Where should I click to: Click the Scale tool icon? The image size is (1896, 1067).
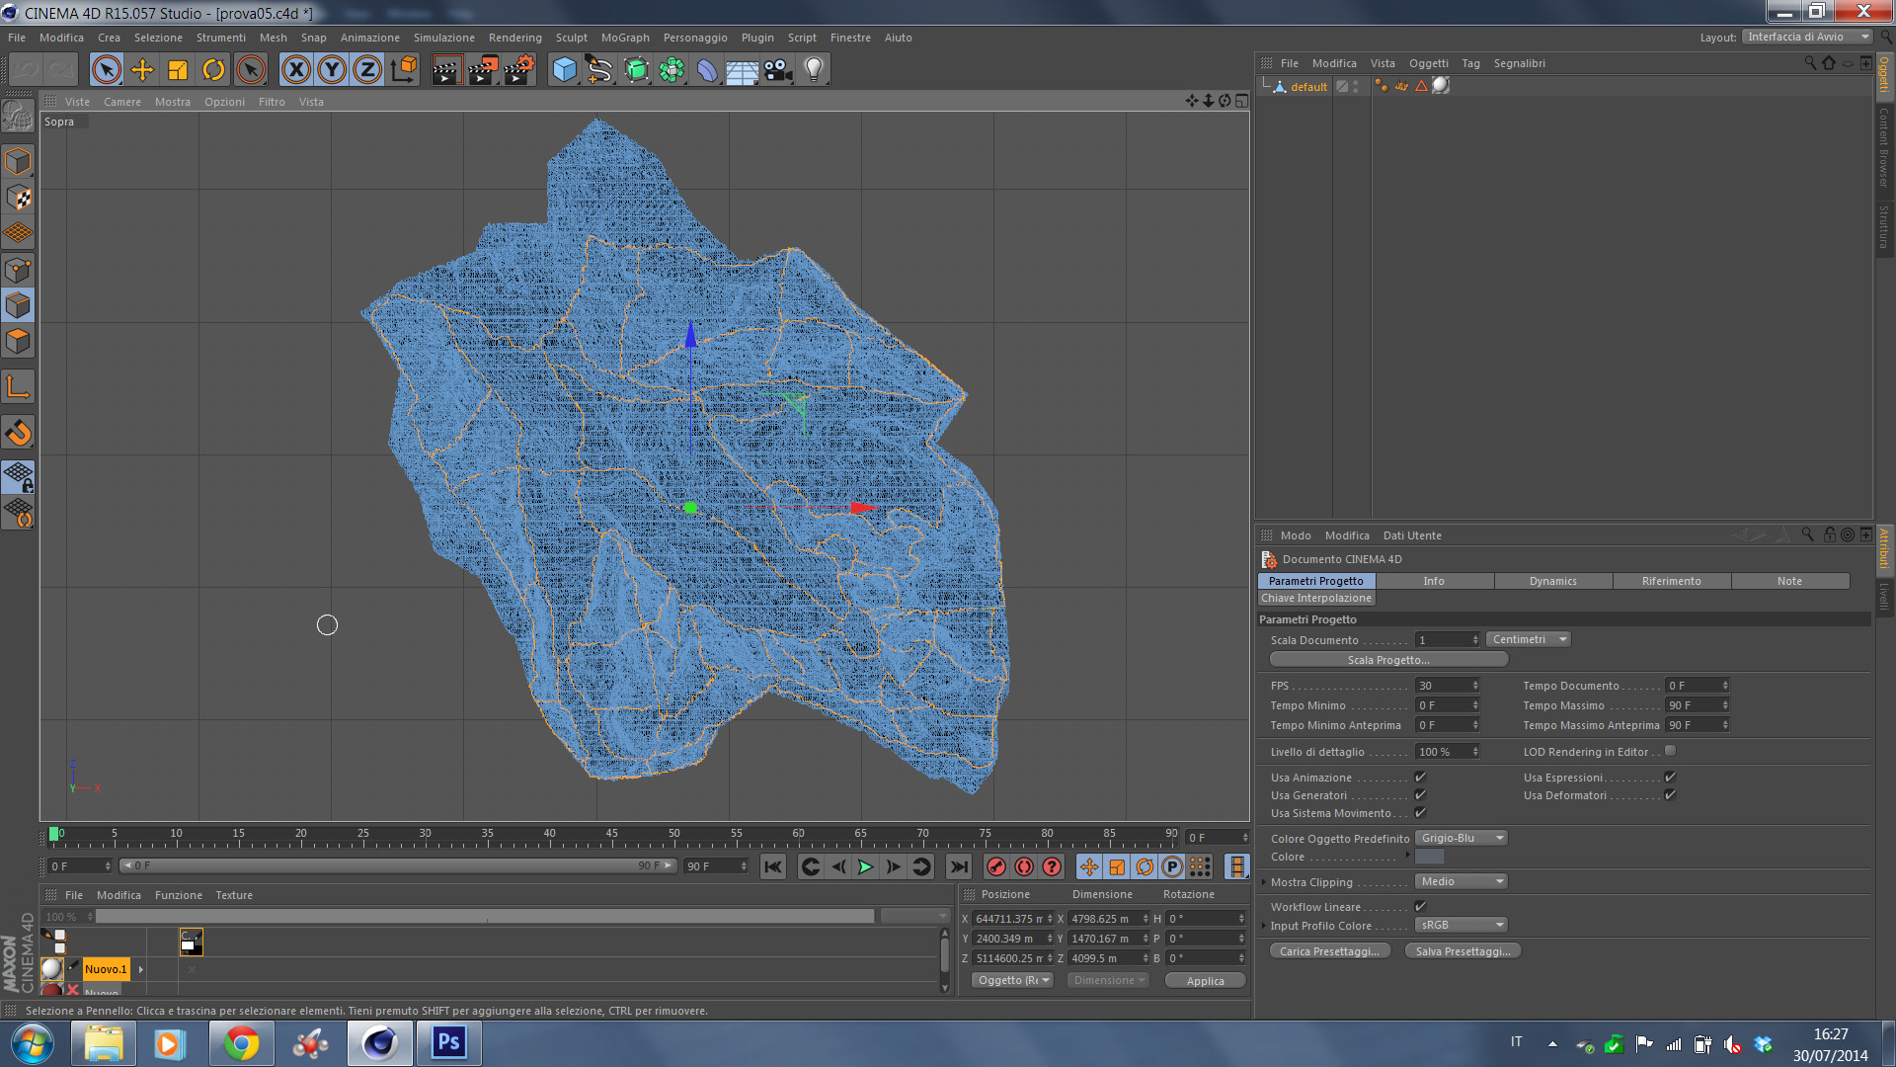[x=178, y=70]
